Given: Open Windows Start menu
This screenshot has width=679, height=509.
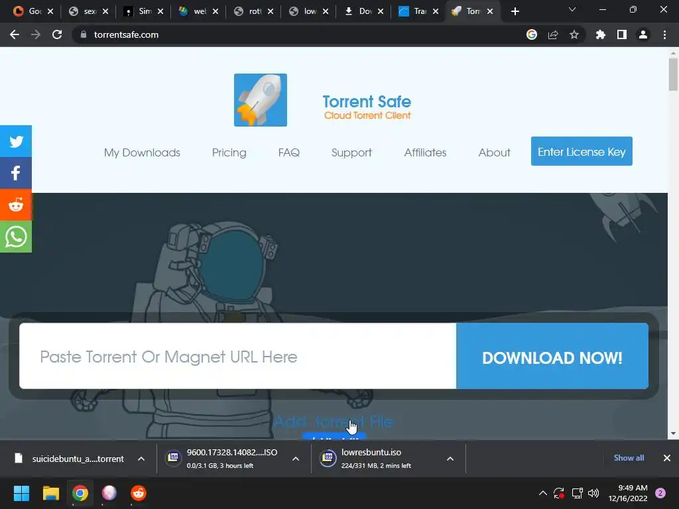Looking at the screenshot, I should click(x=21, y=493).
